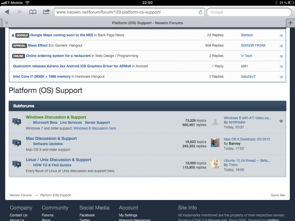
Task: Click the Linux / Unix forum status icon
Action: coord(17,164)
